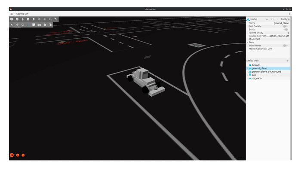This screenshot has height=171, width=301.
Task: Open the plugins three-dot menu
Action: point(289,14)
